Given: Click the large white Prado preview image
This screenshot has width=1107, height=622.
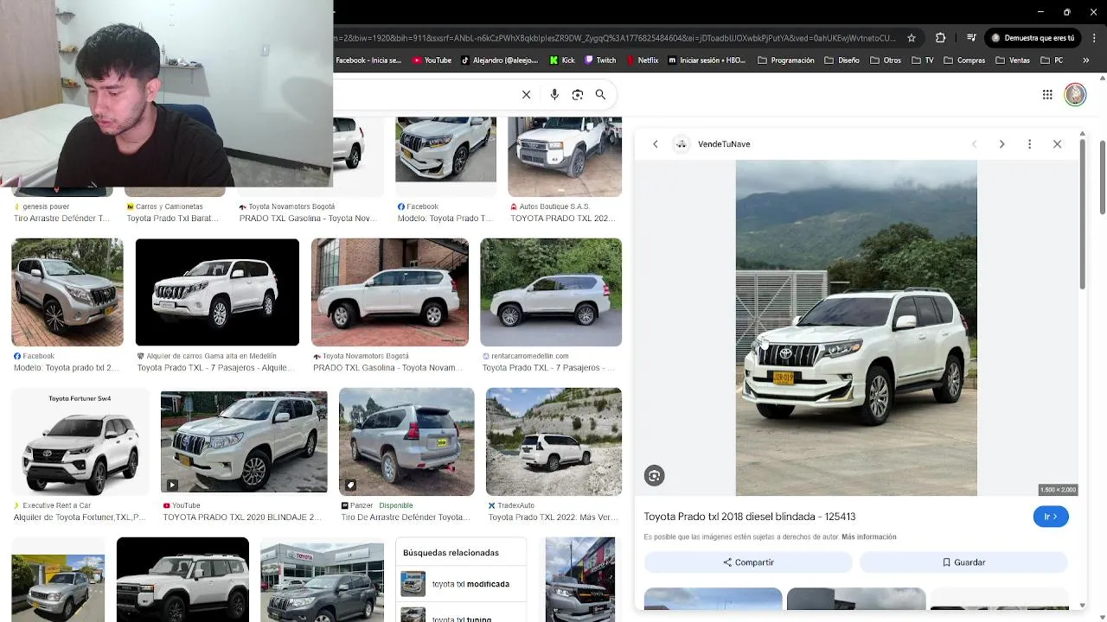Looking at the screenshot, I should click(x=856, y=328).
